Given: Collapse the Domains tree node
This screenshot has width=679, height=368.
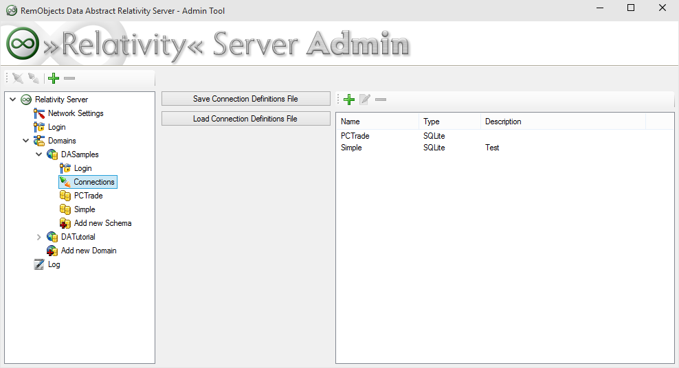Looking at the screenshot, I should (26, 141).
